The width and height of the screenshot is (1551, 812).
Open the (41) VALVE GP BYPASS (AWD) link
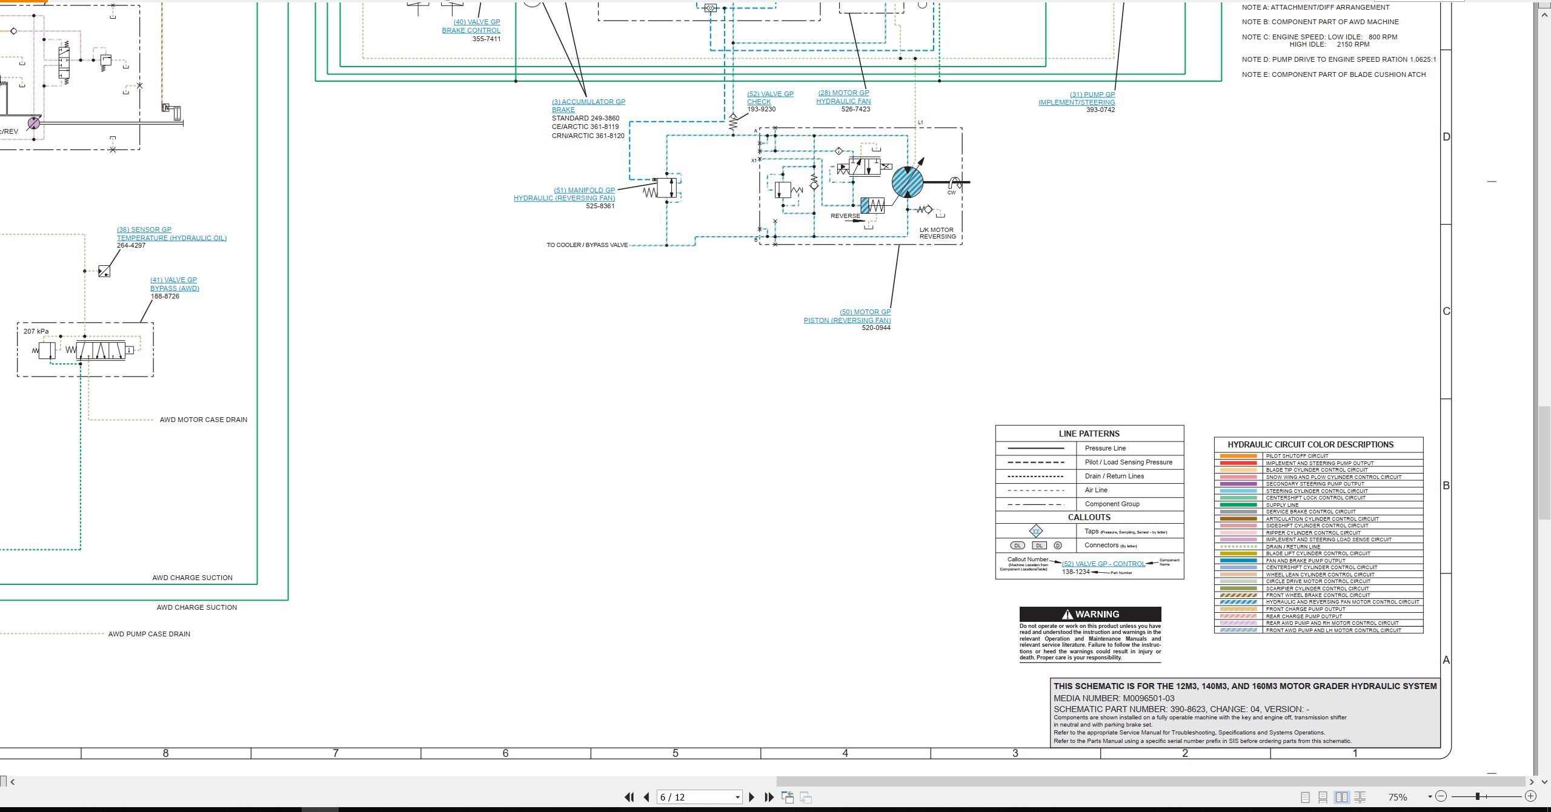click(x=174, y=284)
